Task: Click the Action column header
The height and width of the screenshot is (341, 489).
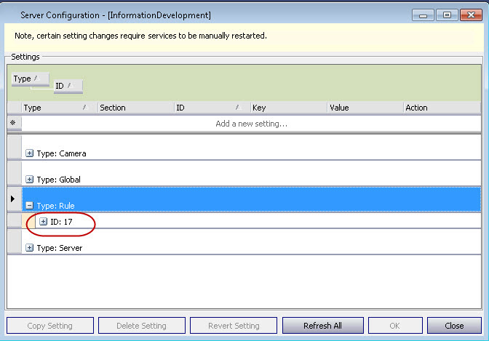Action: tap(440, 108)
